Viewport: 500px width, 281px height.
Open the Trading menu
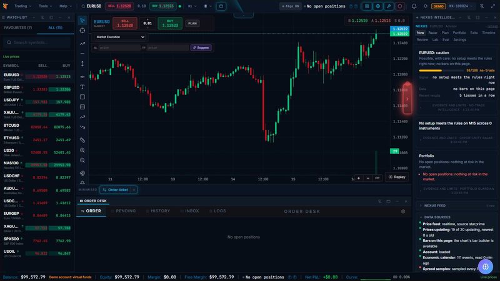click(x=22, y=6)
